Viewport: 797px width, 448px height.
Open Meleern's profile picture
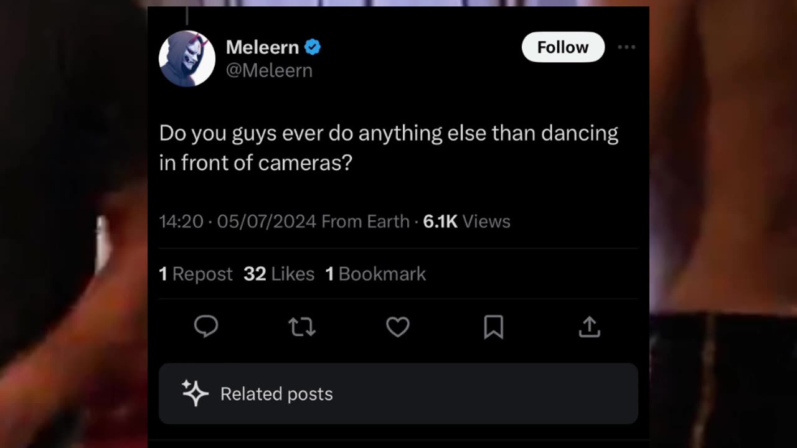187,58
